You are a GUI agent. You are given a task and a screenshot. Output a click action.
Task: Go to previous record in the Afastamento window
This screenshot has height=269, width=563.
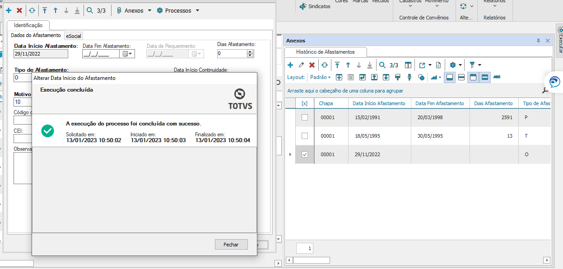56,10
